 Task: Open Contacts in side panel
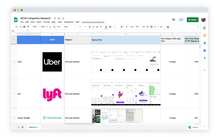coord(204,51)
